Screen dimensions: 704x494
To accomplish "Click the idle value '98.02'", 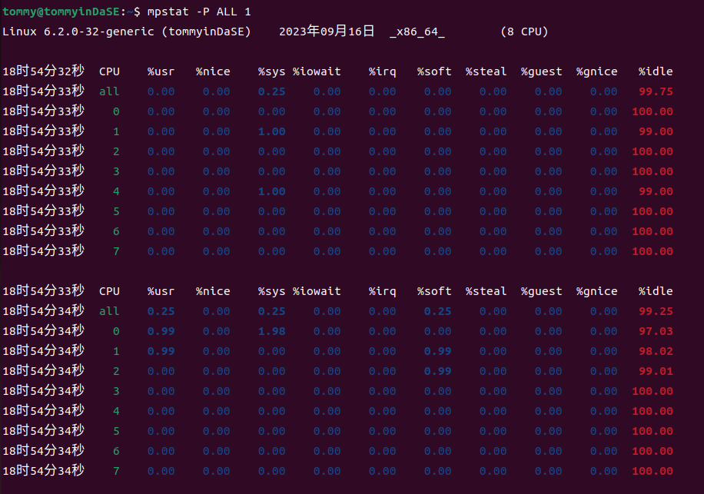I will [656, 351].
